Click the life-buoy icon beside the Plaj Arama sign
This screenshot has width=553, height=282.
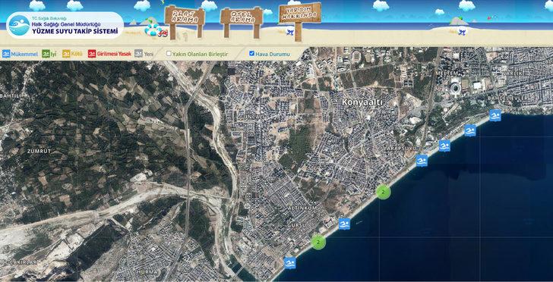(x=153, y=30)
